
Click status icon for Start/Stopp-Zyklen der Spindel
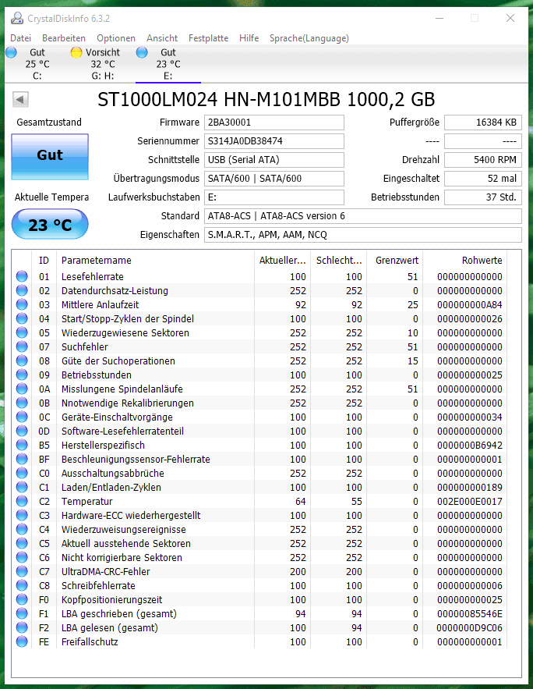point(22,318)
